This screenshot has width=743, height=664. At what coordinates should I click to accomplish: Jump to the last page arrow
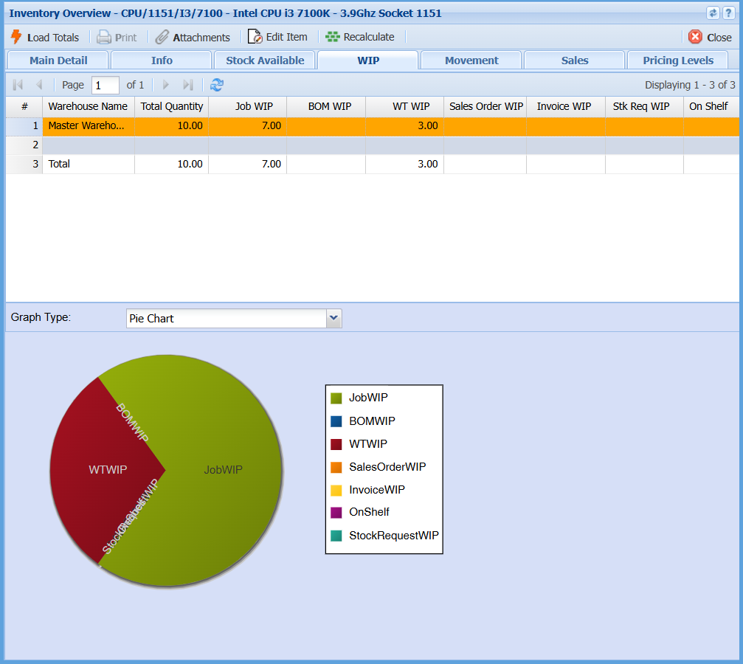[x=188, y=85]
